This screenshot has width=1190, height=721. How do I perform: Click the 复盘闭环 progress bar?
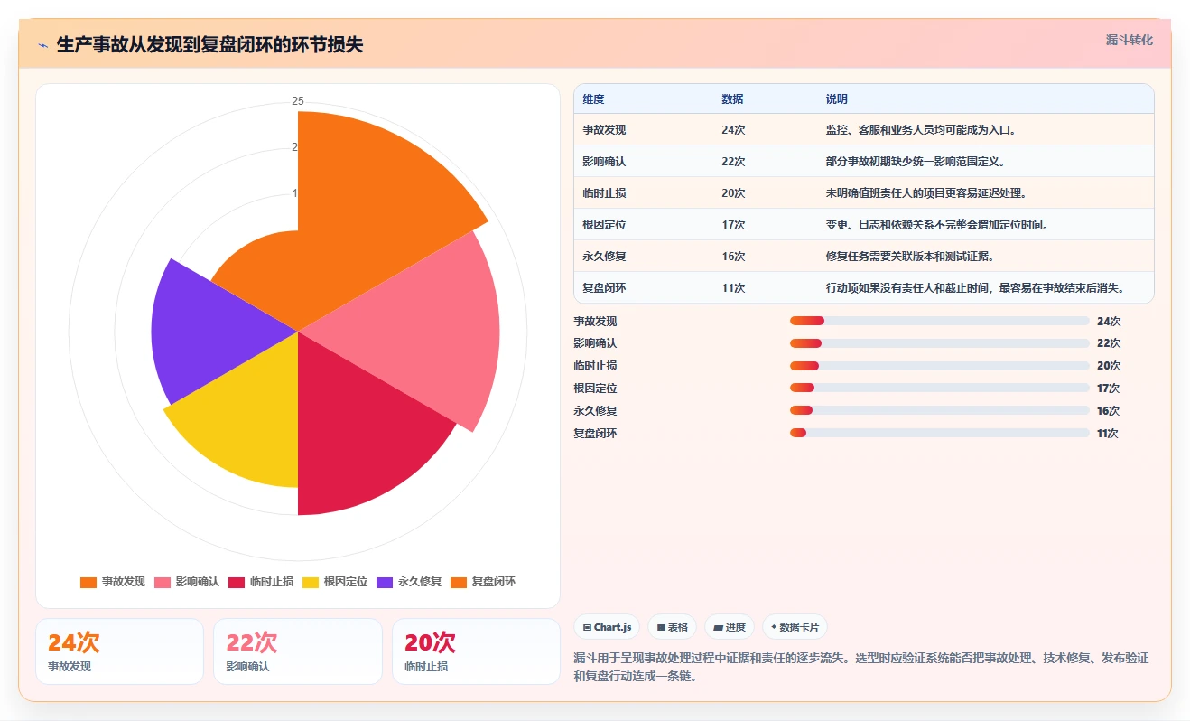click(939, 433)
